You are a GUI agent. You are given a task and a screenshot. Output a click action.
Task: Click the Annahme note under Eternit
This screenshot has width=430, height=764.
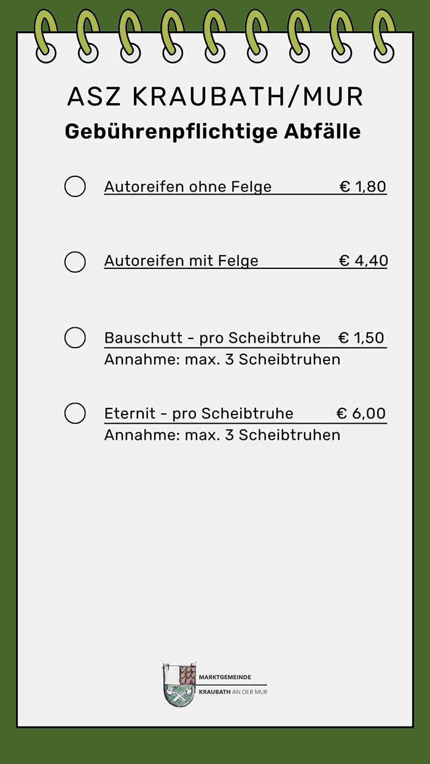point(222,435)
